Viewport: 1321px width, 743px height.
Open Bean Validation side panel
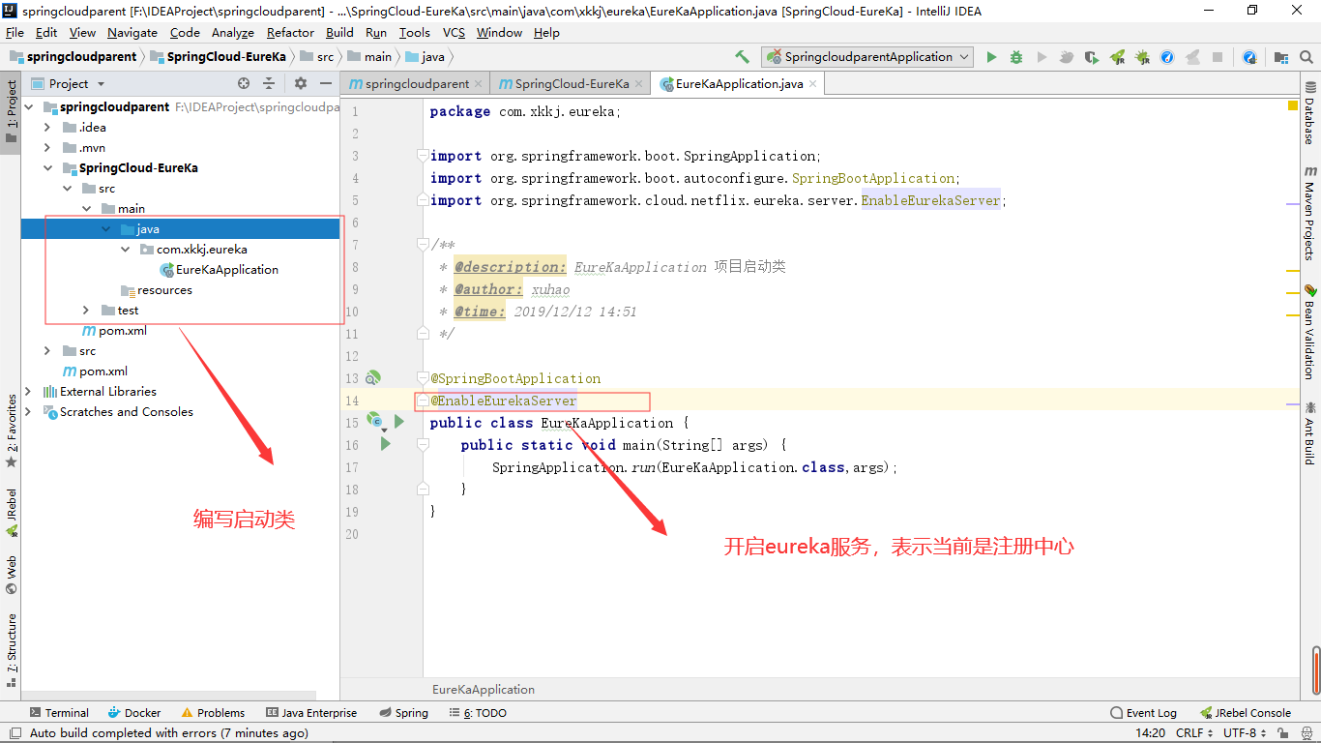coord(1309,331)
